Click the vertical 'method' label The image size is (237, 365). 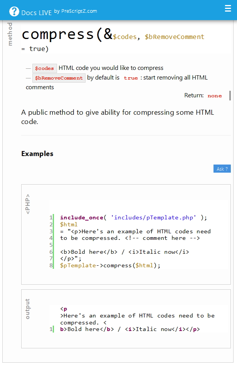10,34
